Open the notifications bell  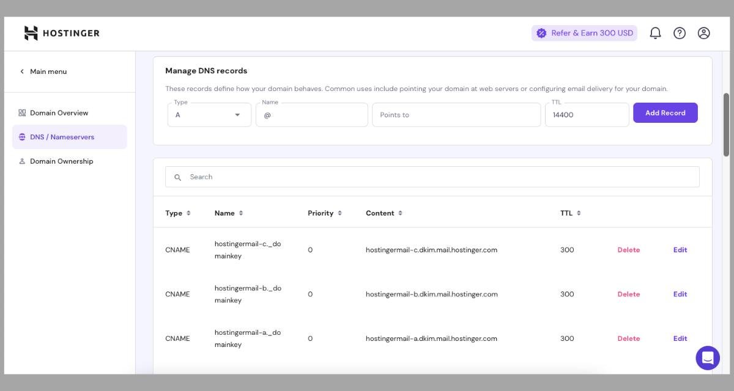(655, 33)
